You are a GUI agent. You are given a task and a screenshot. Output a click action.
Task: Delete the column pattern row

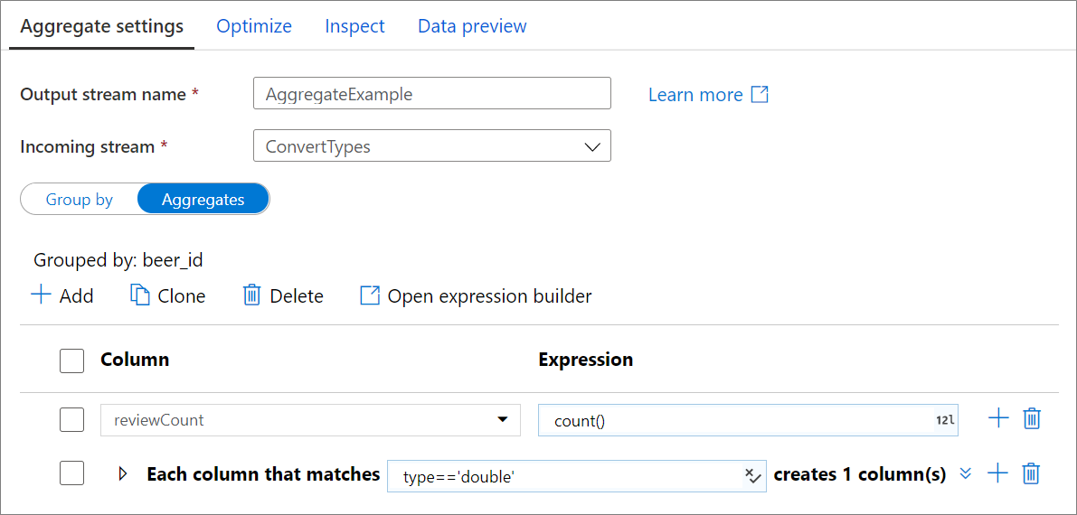(x=1031, y=473)
